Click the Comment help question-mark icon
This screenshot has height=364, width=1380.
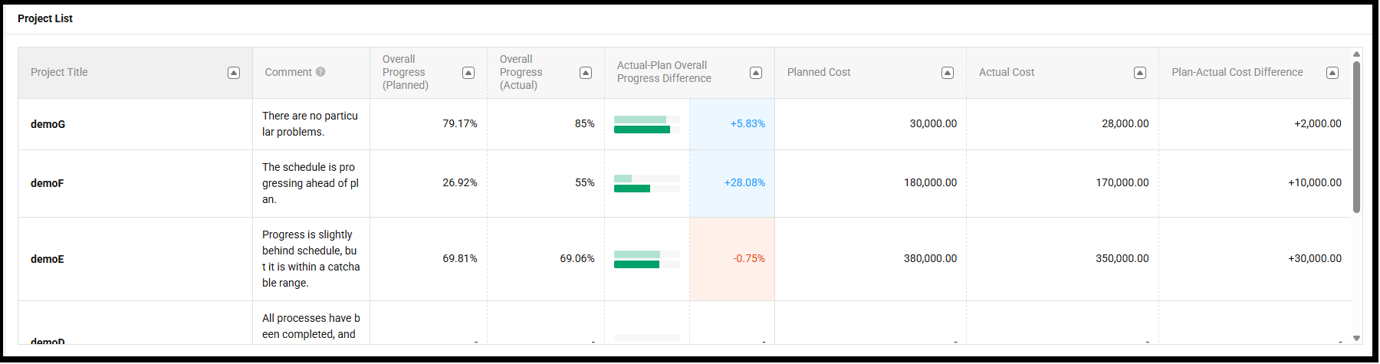[x=320, y=72]
